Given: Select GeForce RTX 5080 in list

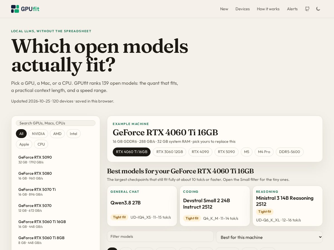Looking at the screenshot, I should pos(56,176).
